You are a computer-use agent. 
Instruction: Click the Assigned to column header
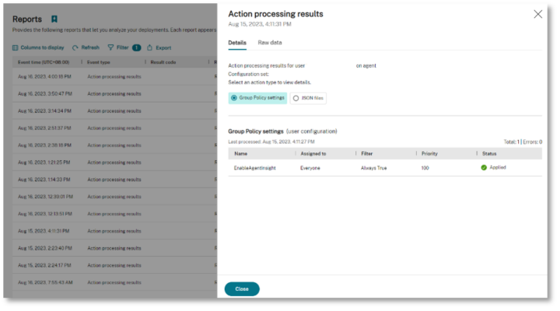[313, 154]
